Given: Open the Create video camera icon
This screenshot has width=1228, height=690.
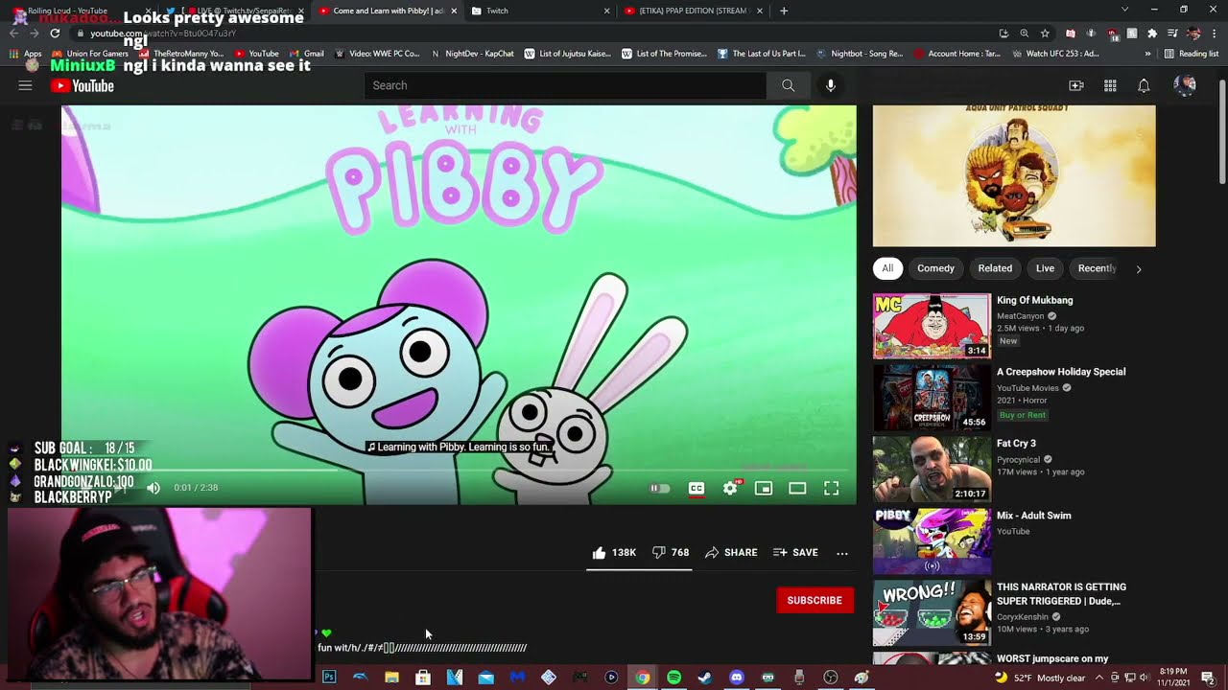Looking at the screenshot, I should pos(1076,85).
